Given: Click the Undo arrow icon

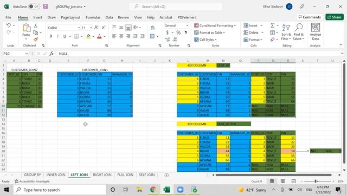Looking at the screenshot, I should 9,25.
